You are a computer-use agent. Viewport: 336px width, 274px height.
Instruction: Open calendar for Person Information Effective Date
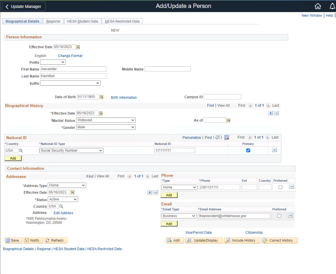pos(78,47)
